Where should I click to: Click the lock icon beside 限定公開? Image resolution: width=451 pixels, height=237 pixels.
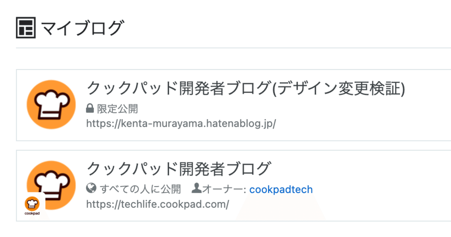click(90, 109)
